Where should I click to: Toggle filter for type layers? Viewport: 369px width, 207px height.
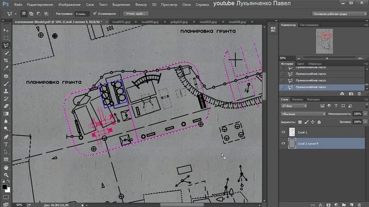(336, 106)
